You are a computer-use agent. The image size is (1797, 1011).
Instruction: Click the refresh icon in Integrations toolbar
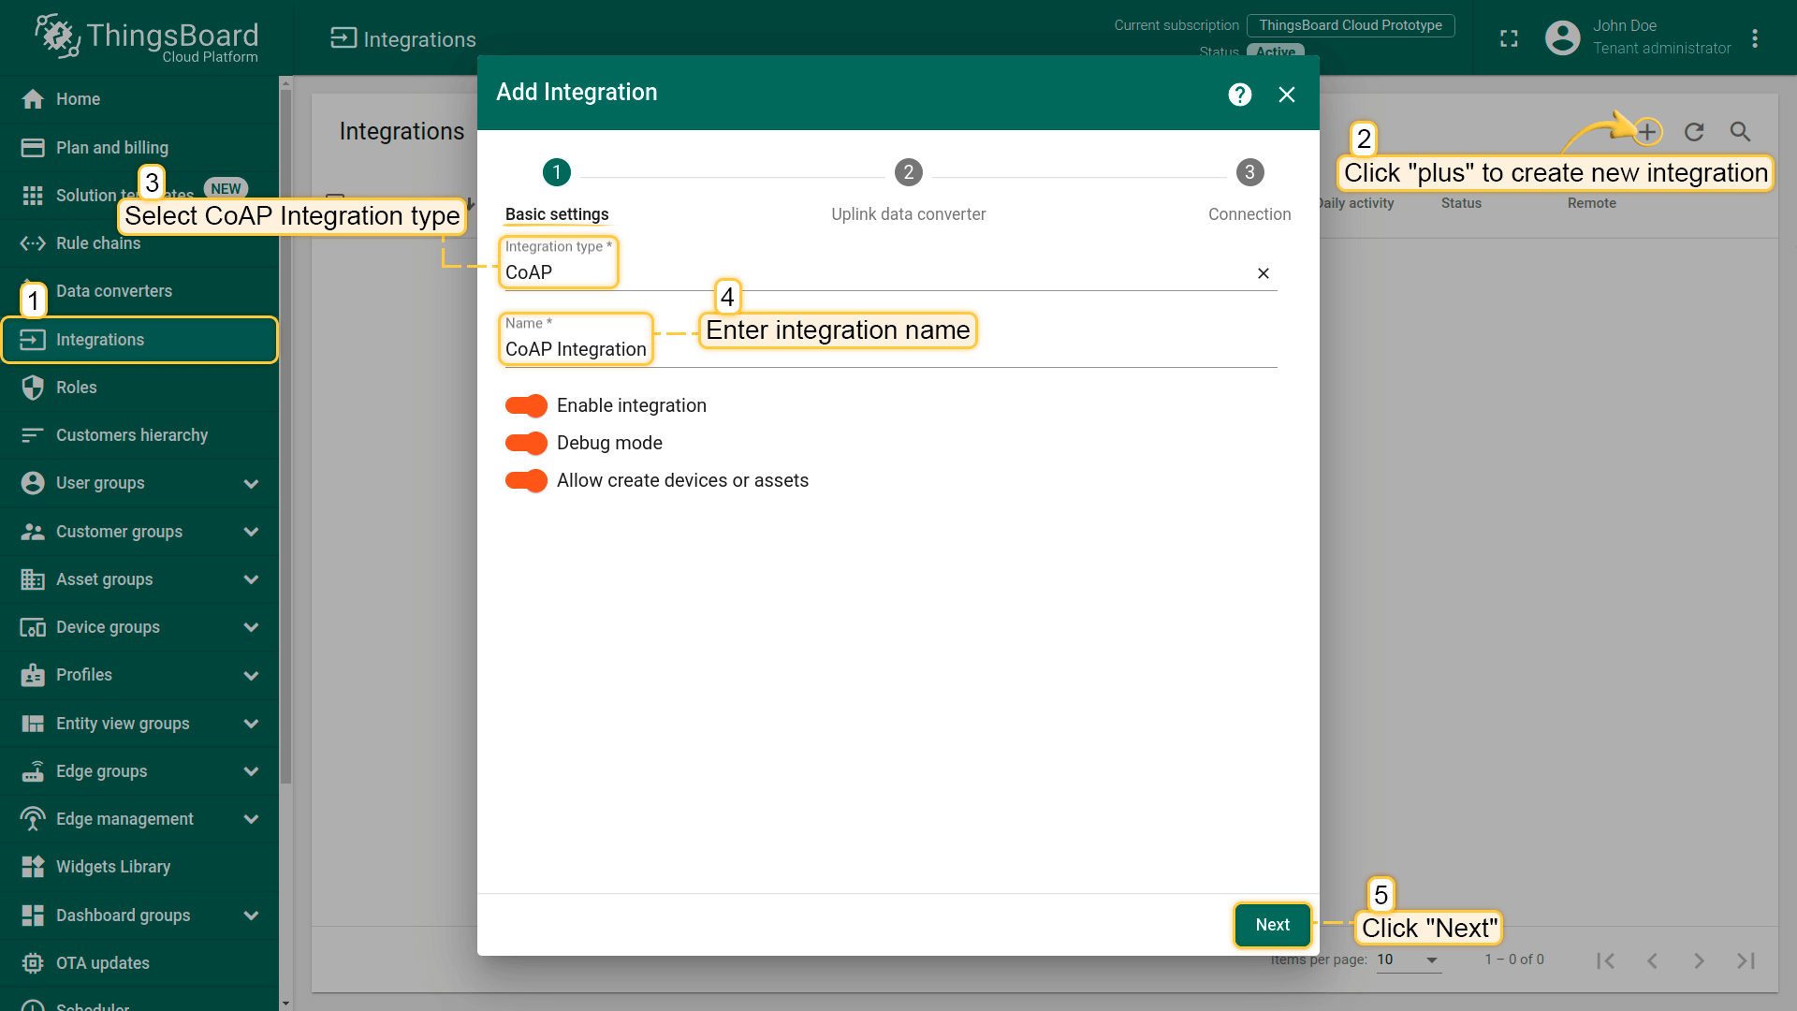[1694, 132]
